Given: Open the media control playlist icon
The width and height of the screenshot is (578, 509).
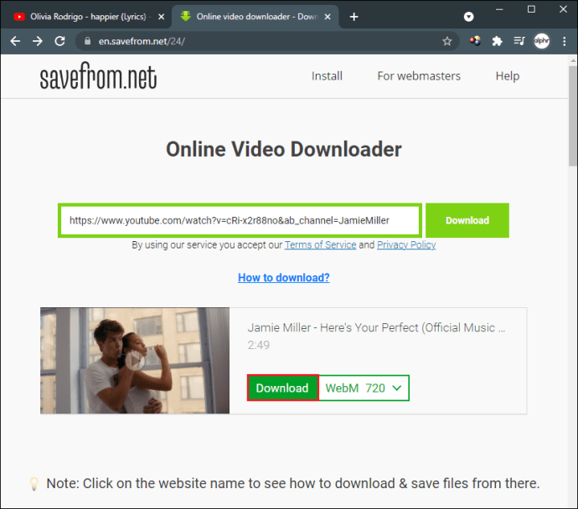Looking at the screenshot, I should pyautogui.click(x=519, y=41).
